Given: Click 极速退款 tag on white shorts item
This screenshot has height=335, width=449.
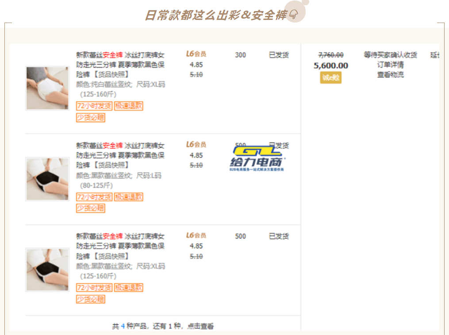Looking at the screenshot, I should 129,106.
